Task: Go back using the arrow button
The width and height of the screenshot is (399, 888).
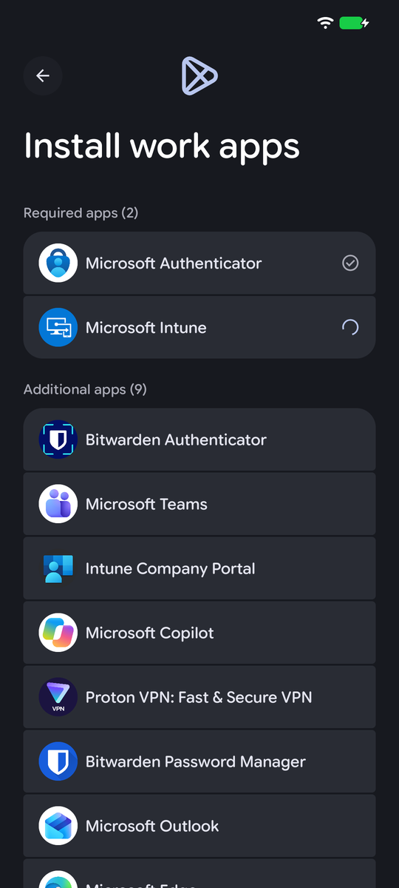Action: point(43,75)
